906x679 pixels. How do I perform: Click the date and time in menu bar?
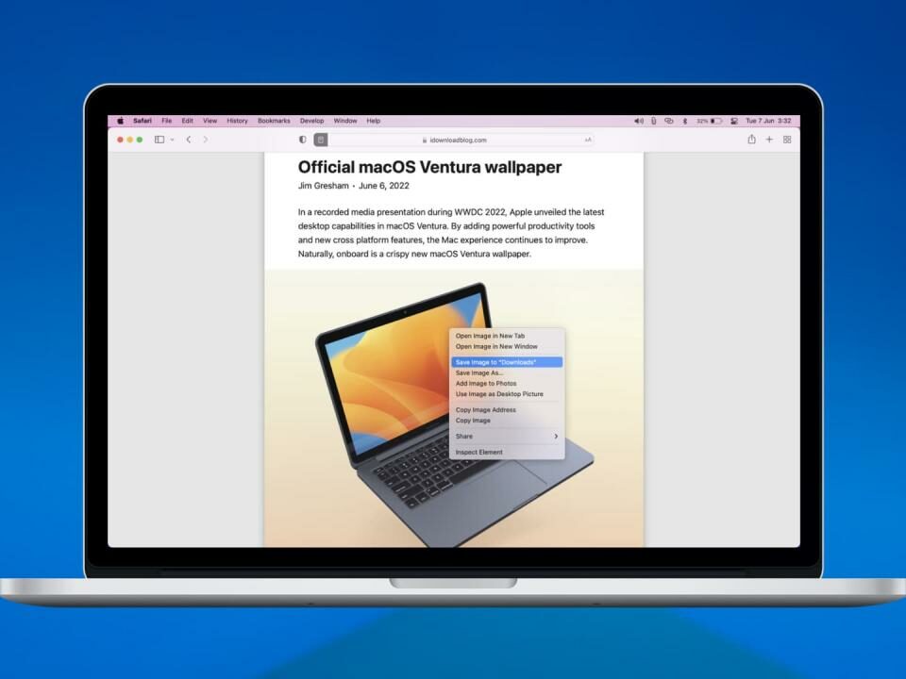(768, 121)
